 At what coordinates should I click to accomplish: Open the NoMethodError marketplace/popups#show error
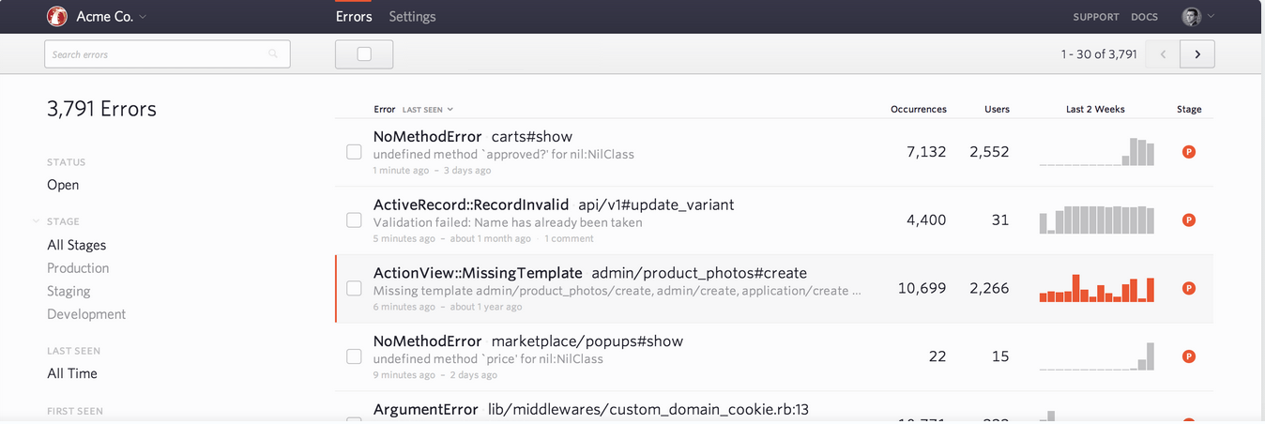[x=528, y=341]
